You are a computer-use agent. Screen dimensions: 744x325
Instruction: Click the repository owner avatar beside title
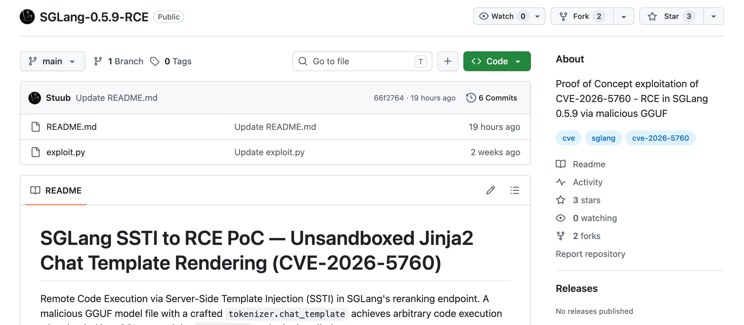tap(27, 17)
